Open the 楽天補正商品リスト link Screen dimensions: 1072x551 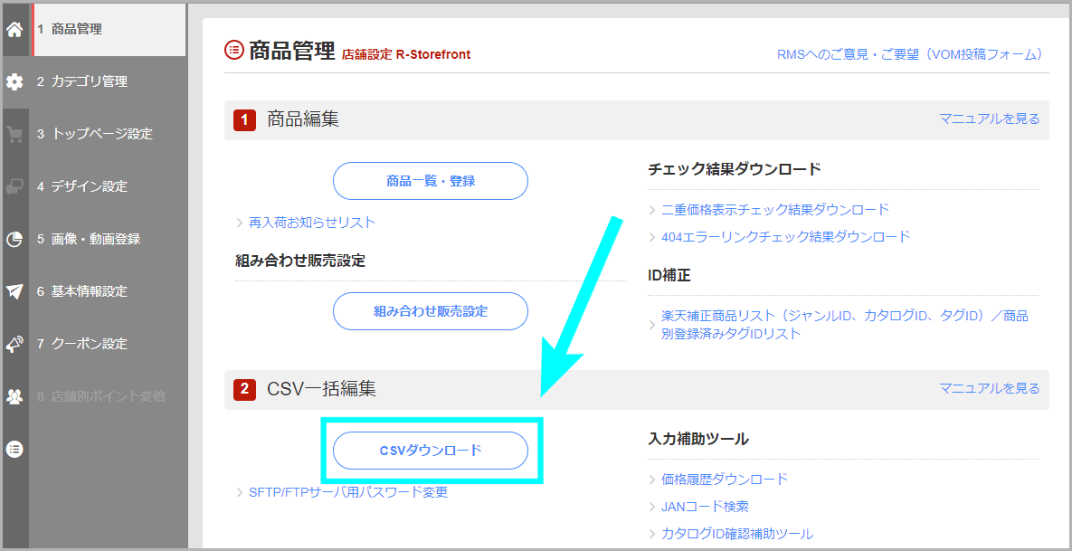[x=845, y=325]
